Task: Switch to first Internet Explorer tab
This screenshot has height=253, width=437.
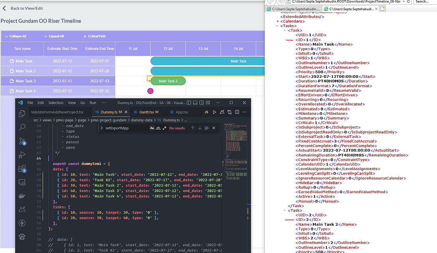Action: click(293, 9)
